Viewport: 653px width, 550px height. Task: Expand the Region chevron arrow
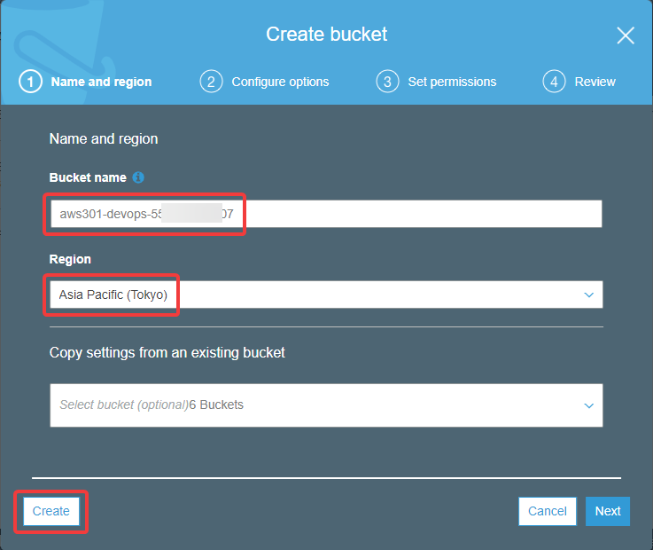click(589, 295)
